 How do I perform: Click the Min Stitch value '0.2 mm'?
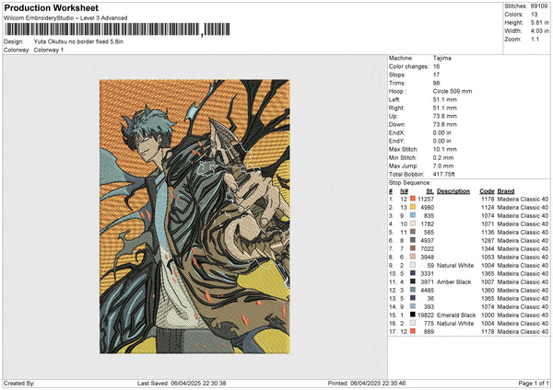443,157
